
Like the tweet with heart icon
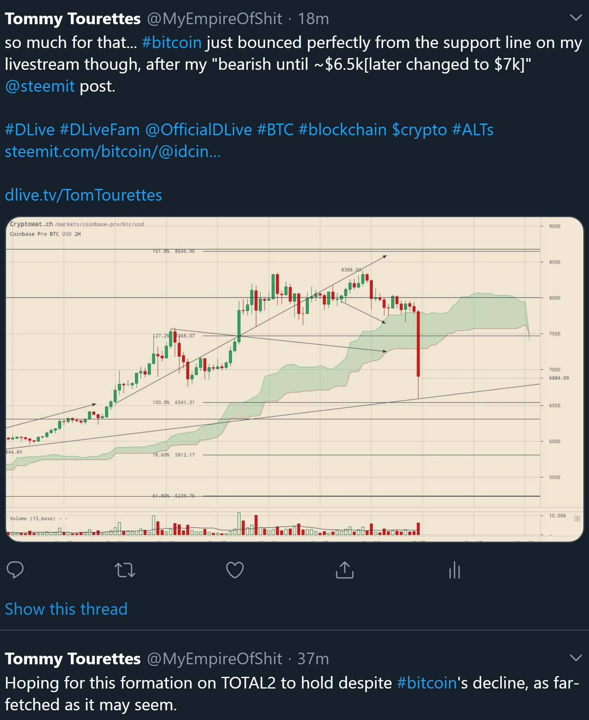tap(235, 570)
